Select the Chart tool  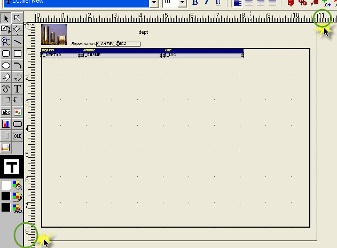(6, 124)
